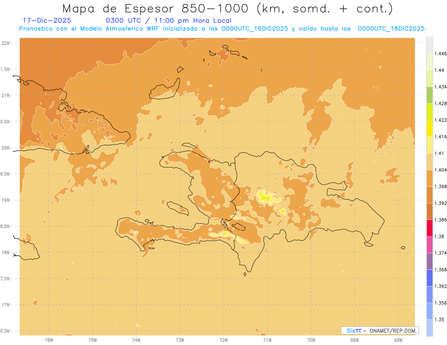Click the bright yellow swatch between 1.416 and 1.422
The height and width of the screenshot is (345, 447).
pos(429,128)
